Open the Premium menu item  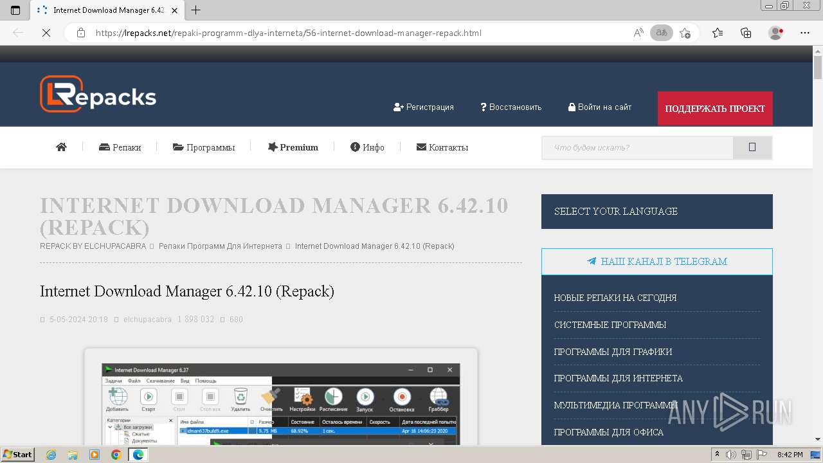[x=293, y=147]
